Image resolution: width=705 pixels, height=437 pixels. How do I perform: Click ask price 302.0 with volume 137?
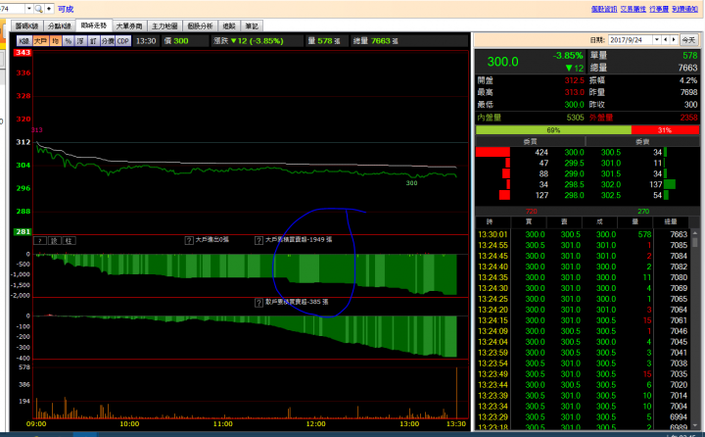pos(611,184)
